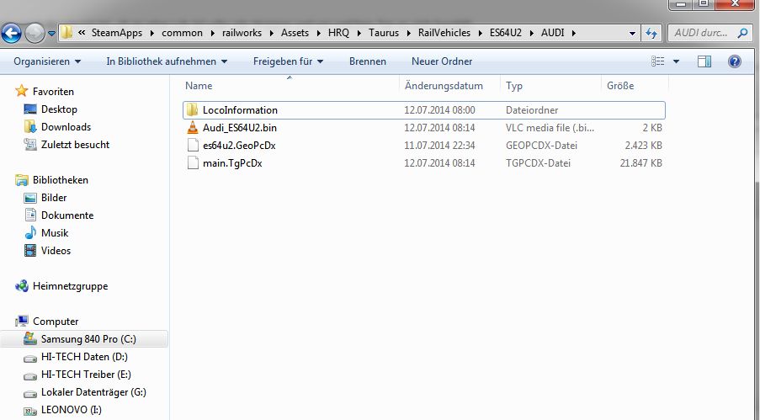Open 'In Bibliothek aufnehmen' menu
The image size is (760, 420).
click(167, 61)
